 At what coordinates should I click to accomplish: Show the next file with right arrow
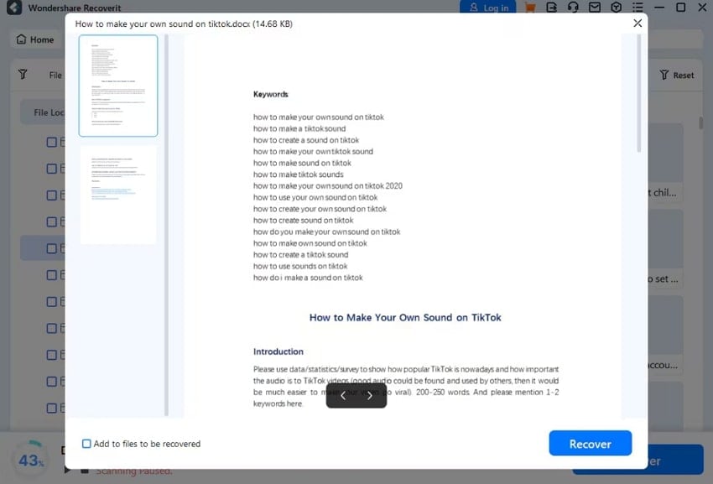click(x=370, y=396)
